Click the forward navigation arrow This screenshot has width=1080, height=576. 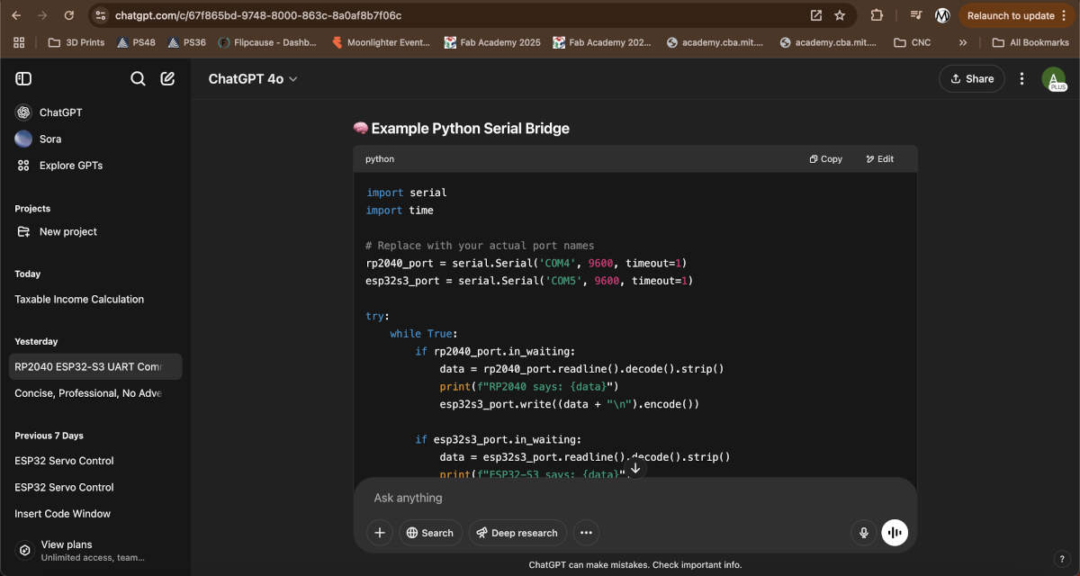point(42,15)
